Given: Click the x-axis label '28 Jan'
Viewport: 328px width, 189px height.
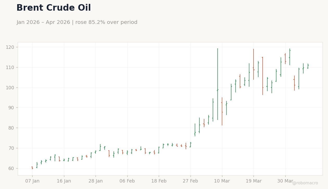Looking at the screenshot, I should (x=96, y=181).
